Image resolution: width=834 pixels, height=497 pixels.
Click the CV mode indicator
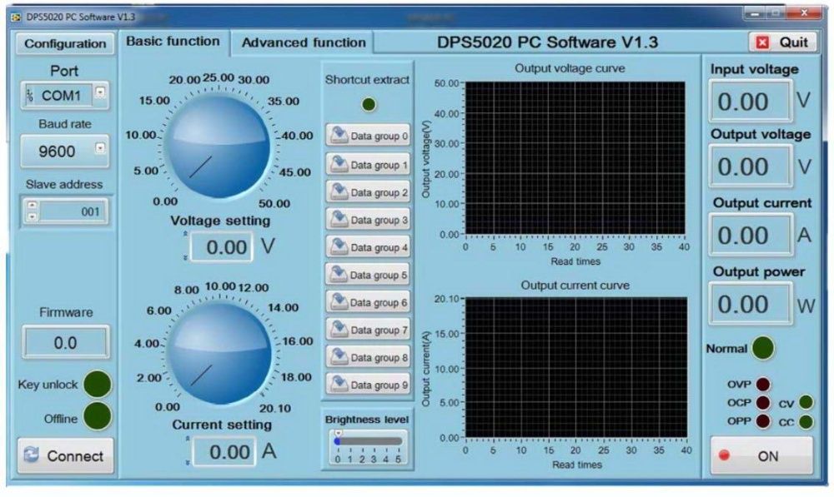click(x=806, y=402)
